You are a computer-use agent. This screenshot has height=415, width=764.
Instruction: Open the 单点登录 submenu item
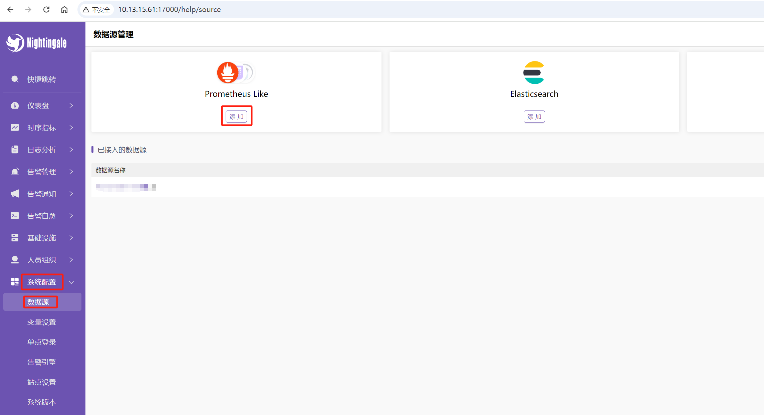42,342
